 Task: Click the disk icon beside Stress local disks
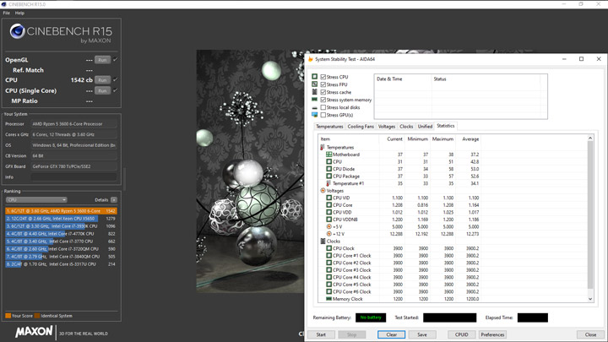[314, 108]
